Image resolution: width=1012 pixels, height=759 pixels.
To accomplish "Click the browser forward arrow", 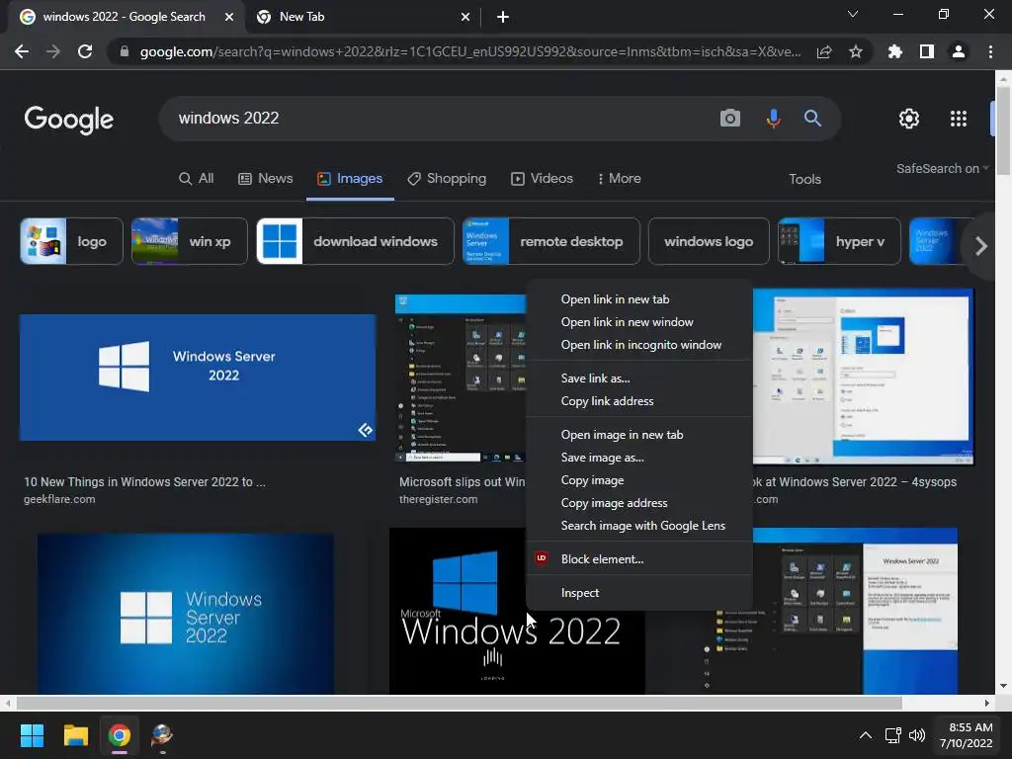I will (53, 51).
